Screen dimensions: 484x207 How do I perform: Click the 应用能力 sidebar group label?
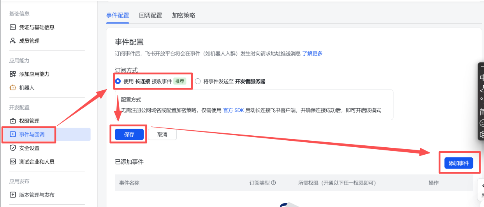pyautogui.click(x=19, y=61)
